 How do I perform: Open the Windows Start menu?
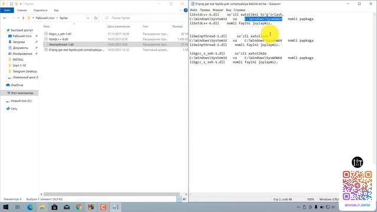[x=5, y=207]
